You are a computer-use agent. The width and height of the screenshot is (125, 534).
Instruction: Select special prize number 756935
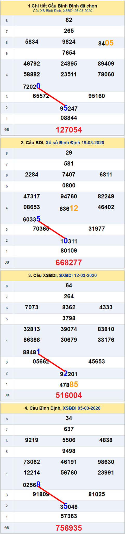click(69, 528)
